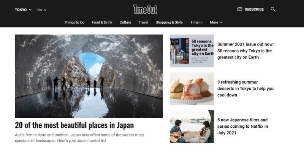Open the 20 most beautiful places headline
The height and width of the screenshot is (152, 304).
[x=74, y=125]
